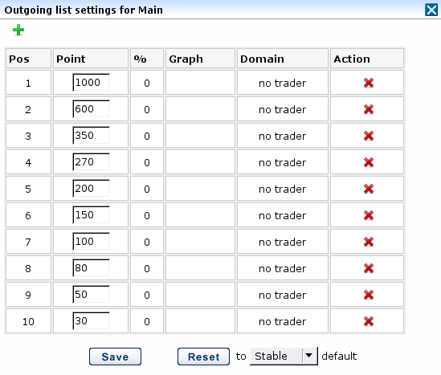Remove the row with point 80
This screenshot has height=375, width=441.
[369, 268]
